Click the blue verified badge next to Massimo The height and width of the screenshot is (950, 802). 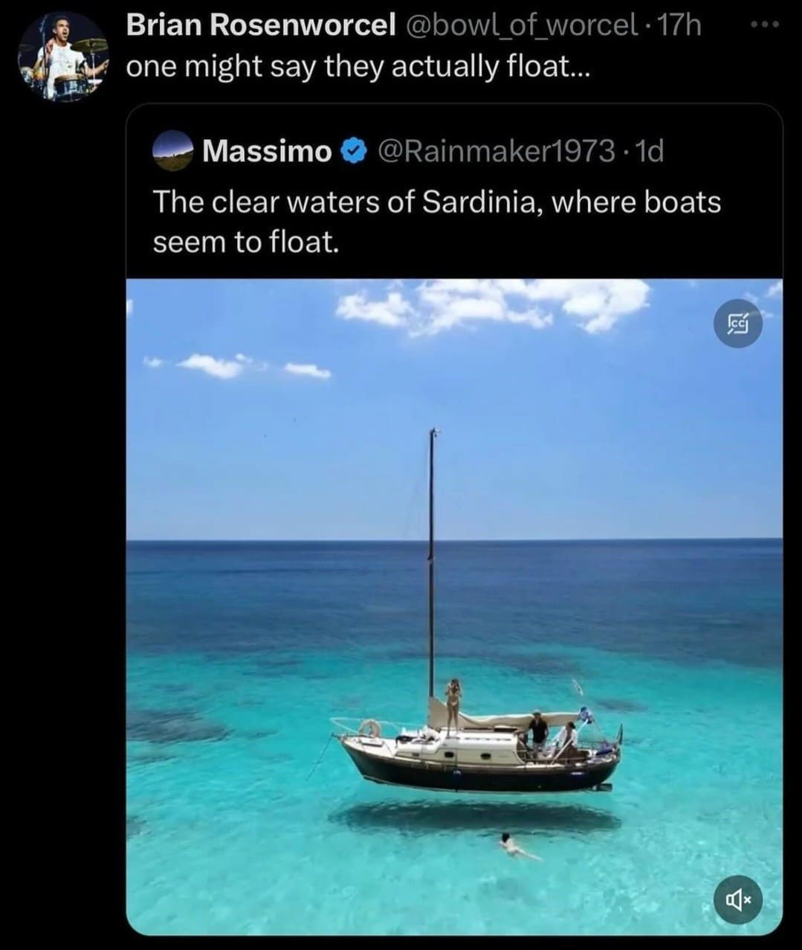click(353, 152)
